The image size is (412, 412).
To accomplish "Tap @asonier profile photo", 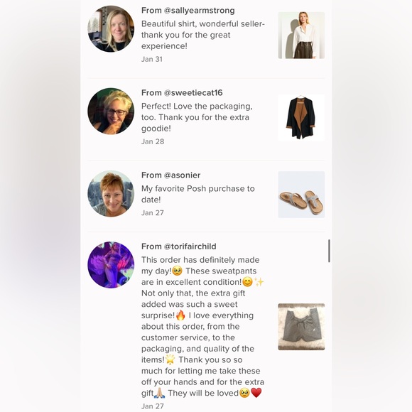I will 111,194.
